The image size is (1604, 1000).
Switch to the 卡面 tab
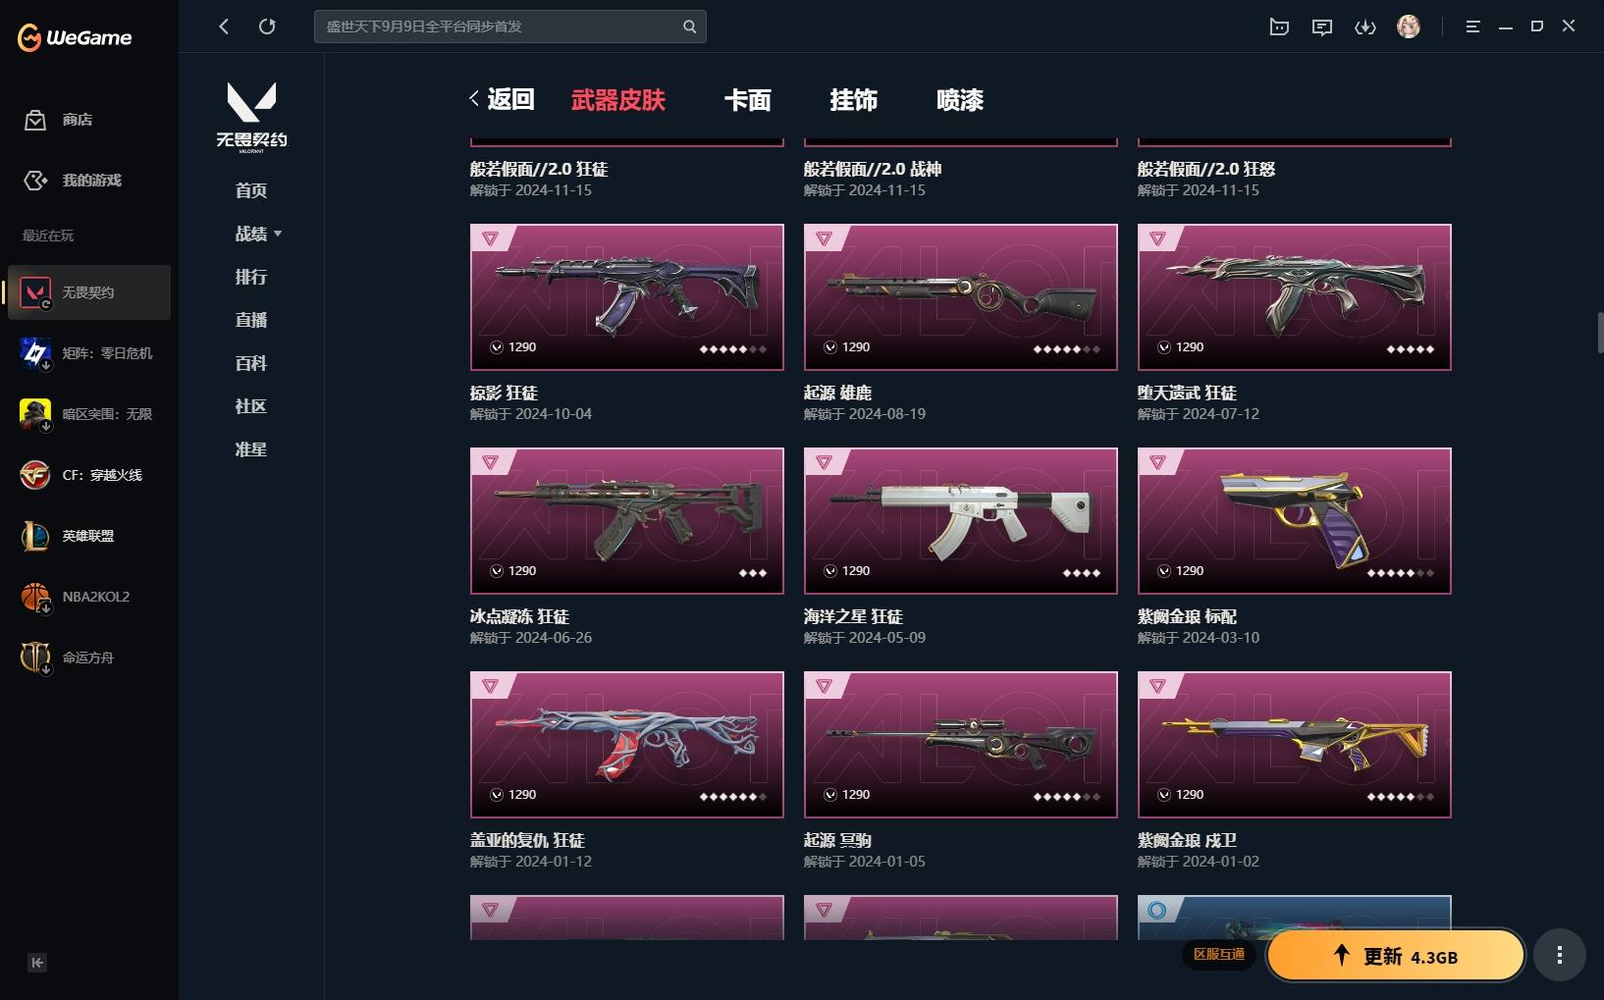[x=748, y=99]
